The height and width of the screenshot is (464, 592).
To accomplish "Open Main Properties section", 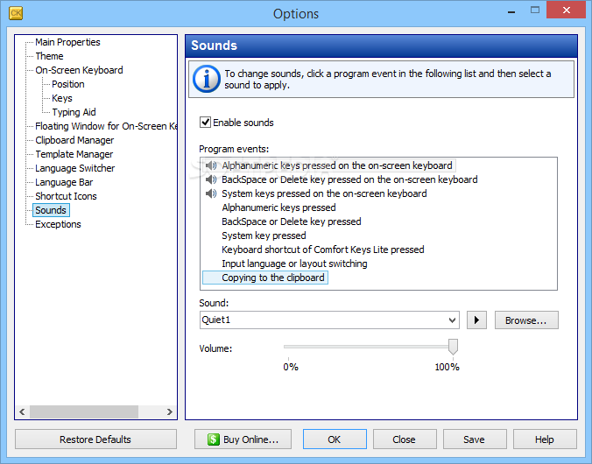I will click(x=67, y=42).
